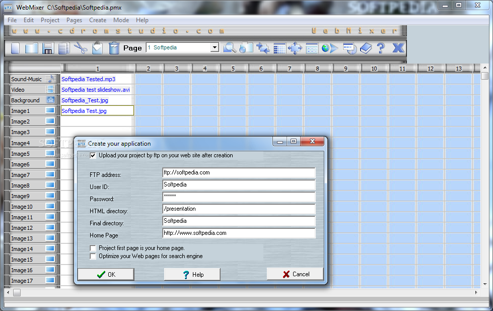Open the Help menu in menu bar
The image size is (493, 311).
(142, 20)
